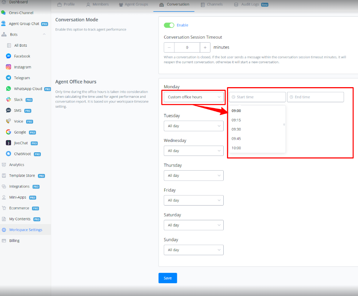The width and height of the screenshot is (358, 296).
Task: Click the Google icon in sidebar
Action: click(x=8, y=132)
